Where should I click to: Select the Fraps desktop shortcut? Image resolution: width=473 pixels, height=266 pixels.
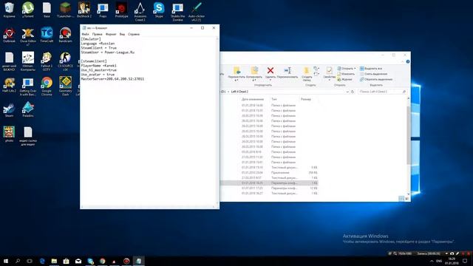point(103,10)
